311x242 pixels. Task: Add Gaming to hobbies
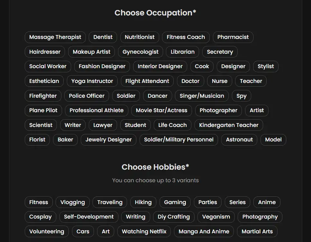click(x=175, y=202)
